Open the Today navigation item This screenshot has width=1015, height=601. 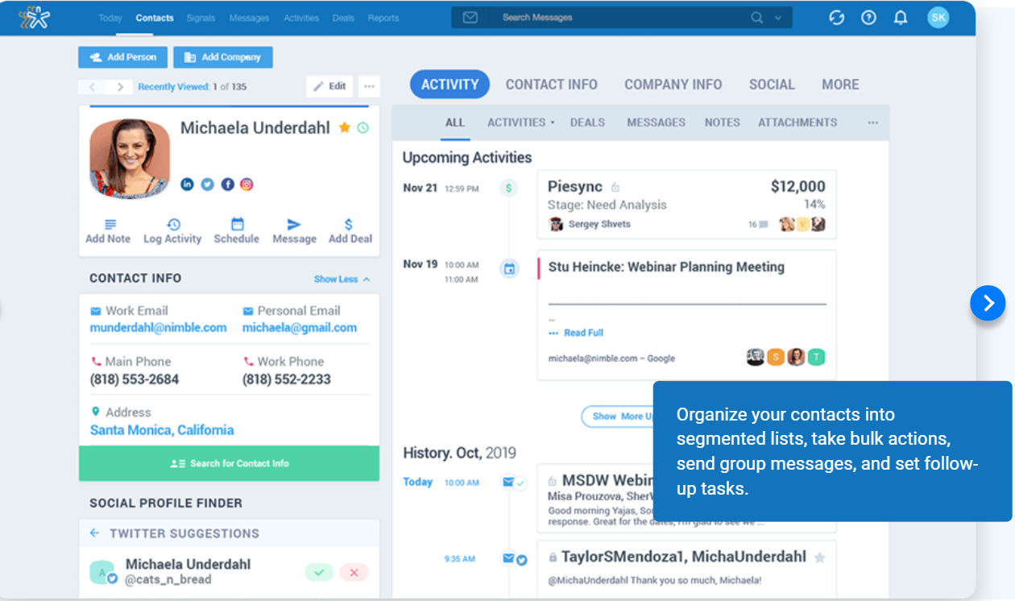point(110,18)
